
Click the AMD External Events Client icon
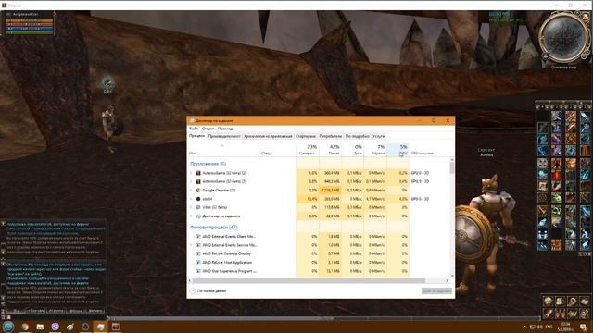[197, 237]
